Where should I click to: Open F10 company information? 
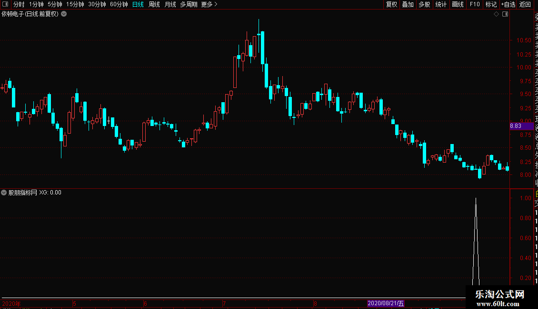pyautogui.click(x=475, y=4)
